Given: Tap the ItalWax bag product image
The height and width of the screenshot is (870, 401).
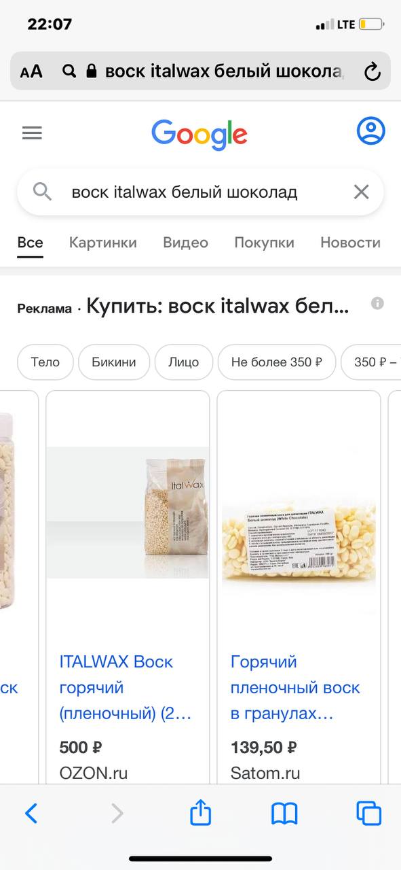Looking at the screenshot, I should (128, 512).
